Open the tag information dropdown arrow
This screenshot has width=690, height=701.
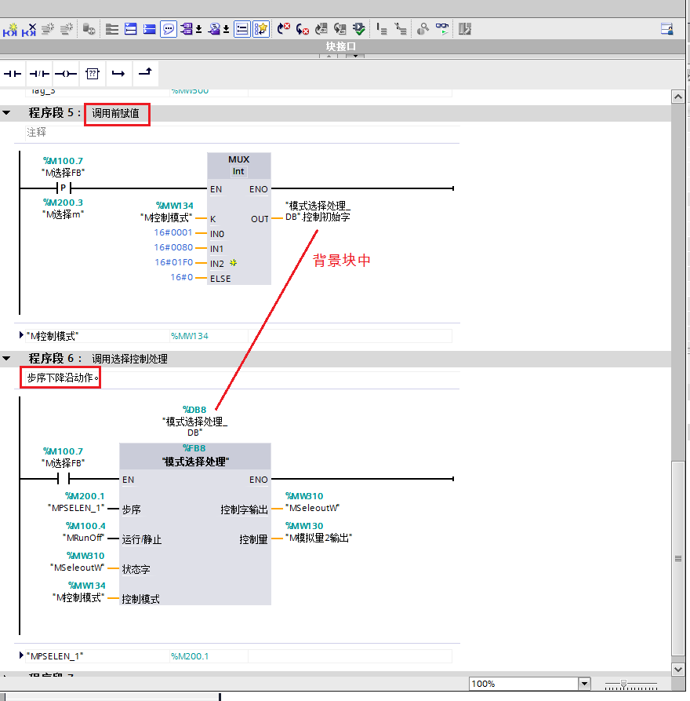pyautogui.click(x=226, y=30)
